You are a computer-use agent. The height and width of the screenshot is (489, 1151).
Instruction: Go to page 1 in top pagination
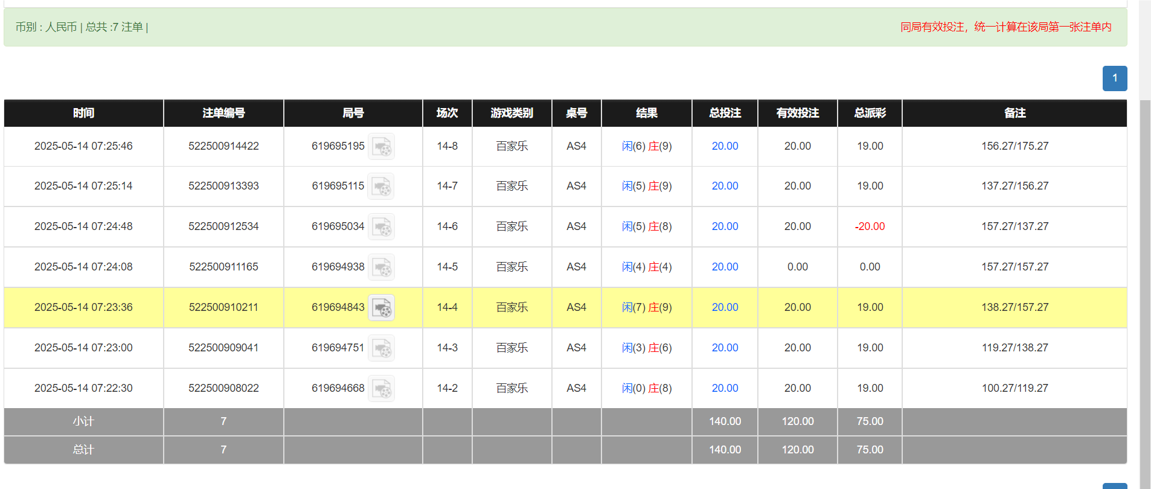(x=1114, y=78)
